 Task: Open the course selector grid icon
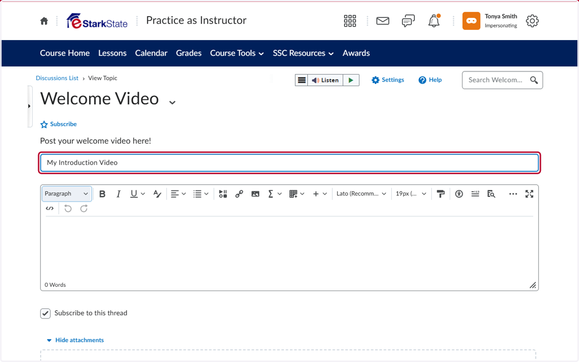click(x=350, y=21)
